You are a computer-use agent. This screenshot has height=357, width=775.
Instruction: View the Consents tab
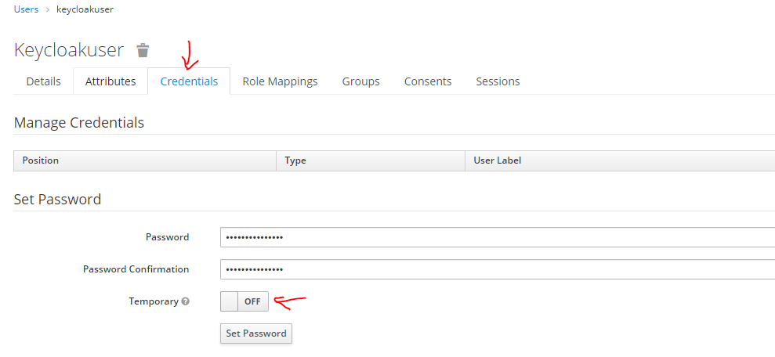[x=428, y=81]
